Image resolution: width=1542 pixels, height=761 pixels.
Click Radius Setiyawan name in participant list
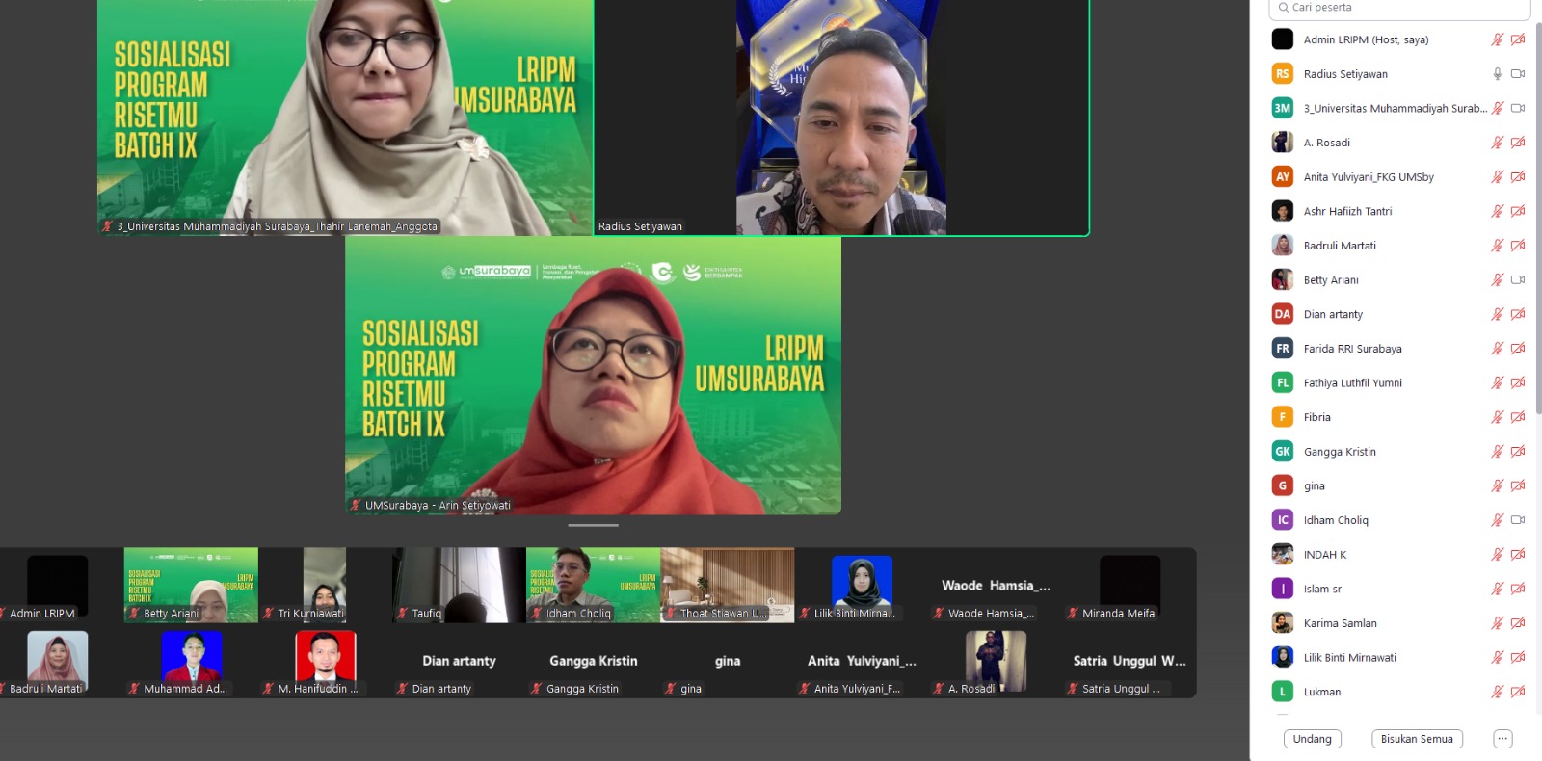coord(1345,74)
